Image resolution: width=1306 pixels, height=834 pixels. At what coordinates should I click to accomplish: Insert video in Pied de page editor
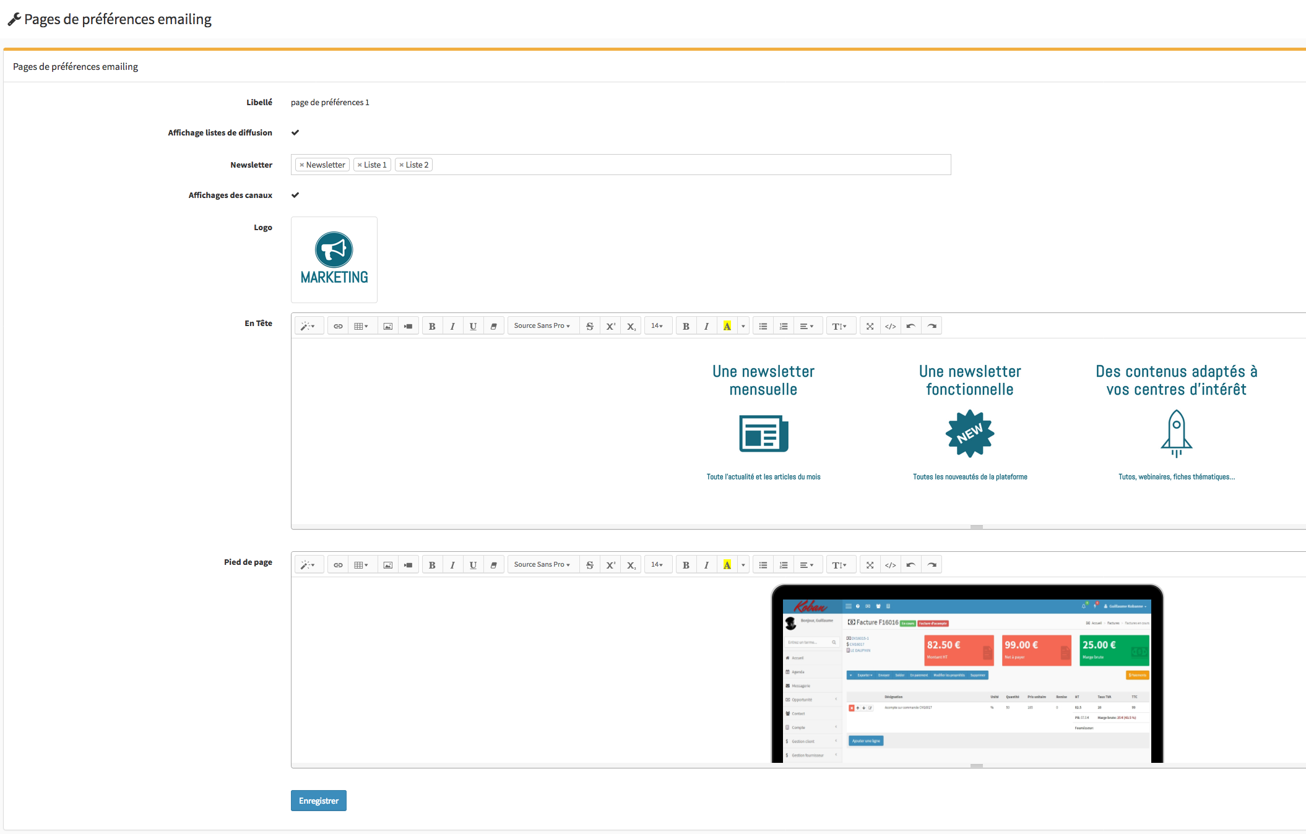click(408, 565)
